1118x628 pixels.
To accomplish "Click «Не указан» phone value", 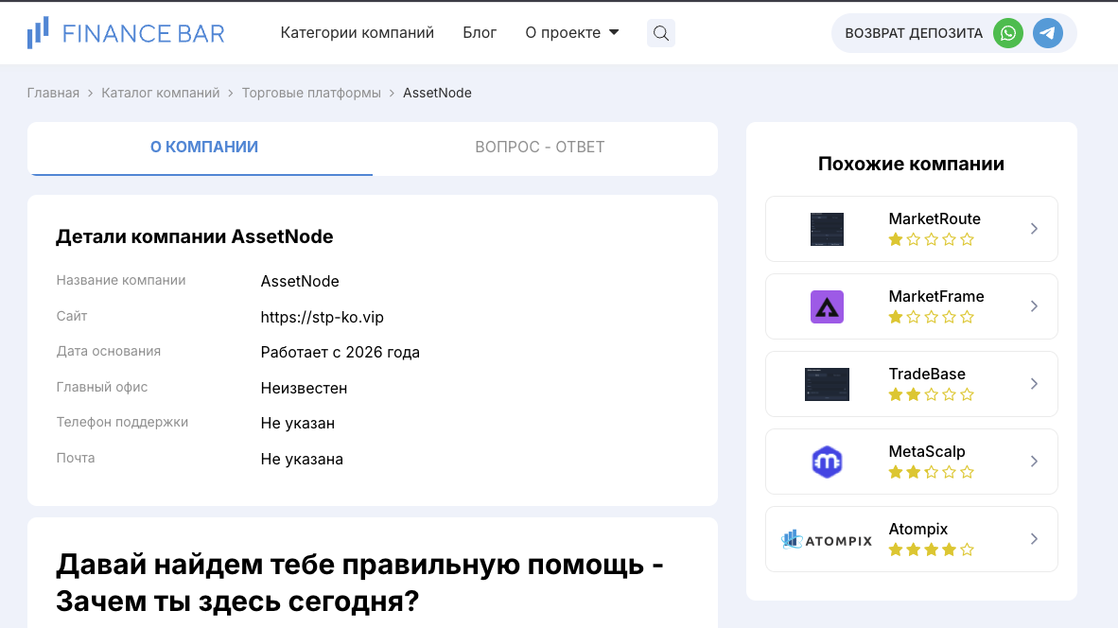I will [297, 424].
